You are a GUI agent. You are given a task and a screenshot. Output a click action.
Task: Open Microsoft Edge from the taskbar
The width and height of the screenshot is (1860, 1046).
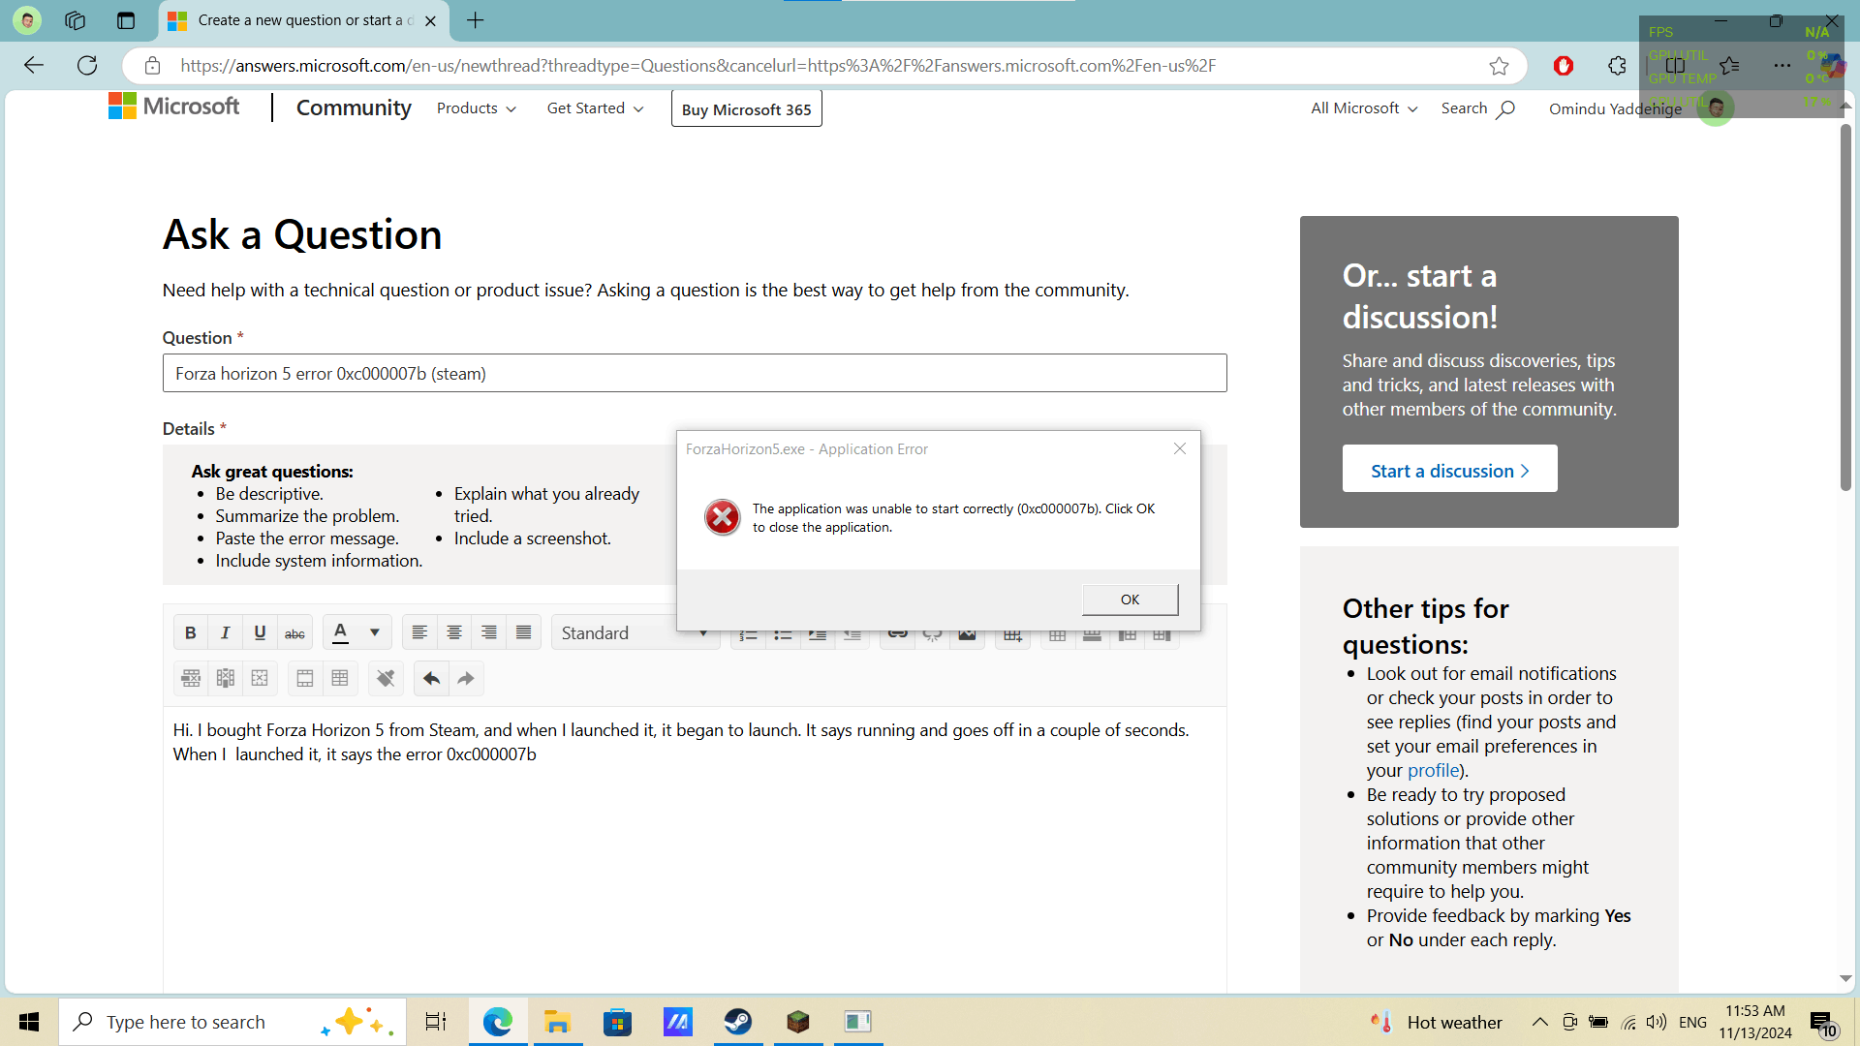tap(498, 1022)
